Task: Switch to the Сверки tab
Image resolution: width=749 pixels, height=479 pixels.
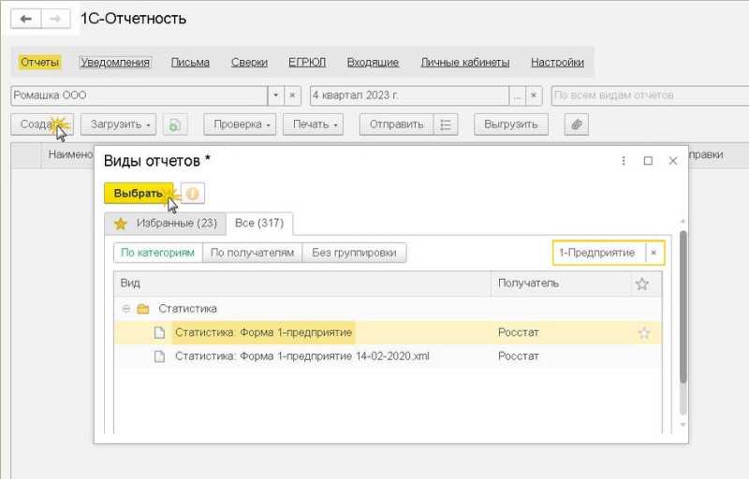Action: pos(249,63)
